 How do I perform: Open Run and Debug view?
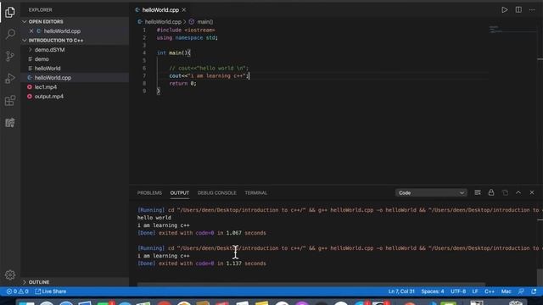(10, 78)
